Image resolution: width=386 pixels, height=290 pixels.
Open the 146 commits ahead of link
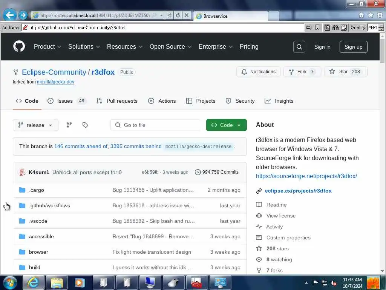(81, 146)
